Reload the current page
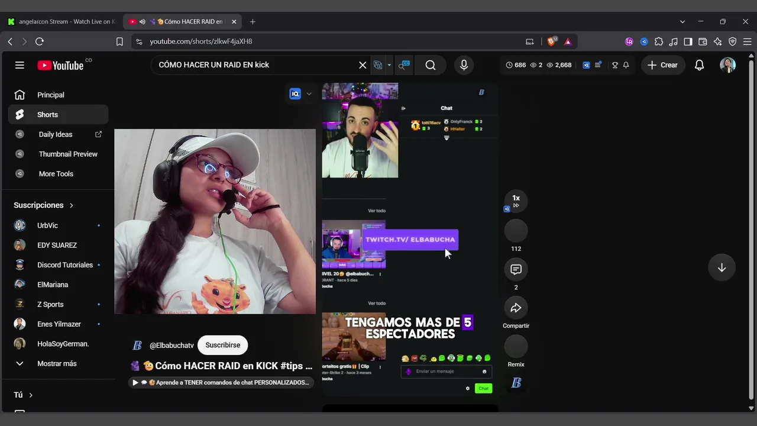 point(40,41)
